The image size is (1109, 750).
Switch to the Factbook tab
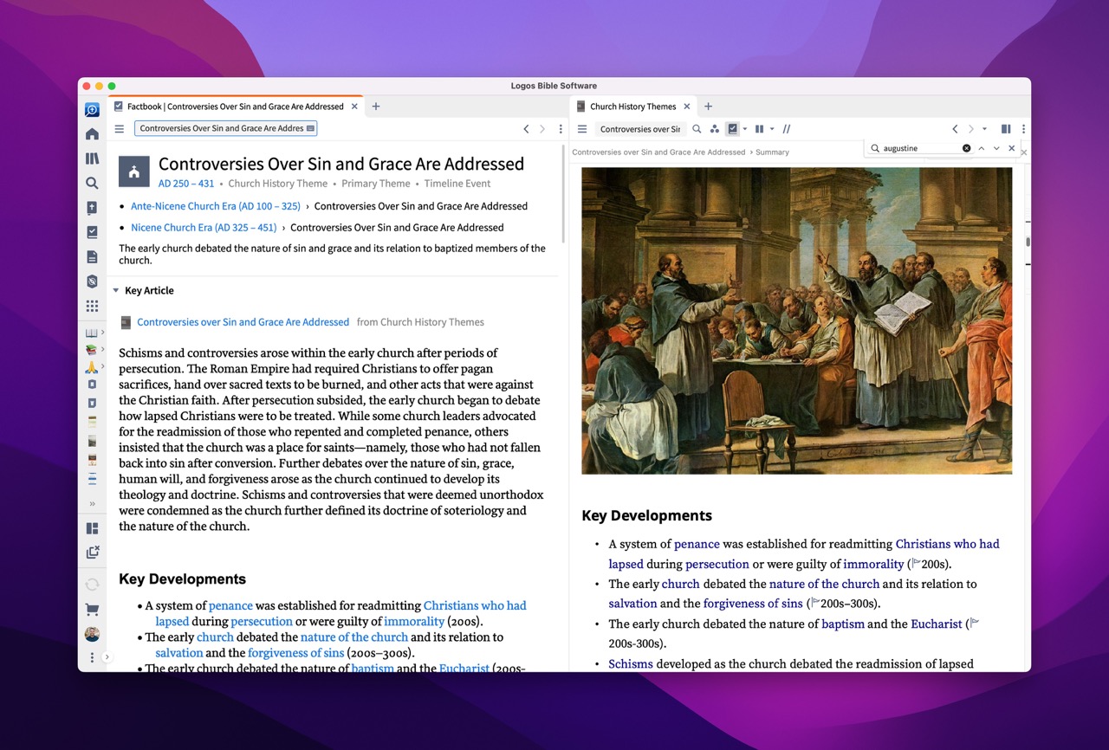(x=235, y=107)
